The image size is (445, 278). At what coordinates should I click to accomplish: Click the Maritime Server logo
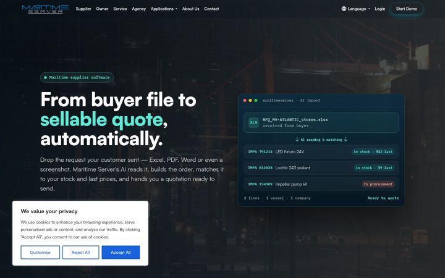[x=45, y=9]
